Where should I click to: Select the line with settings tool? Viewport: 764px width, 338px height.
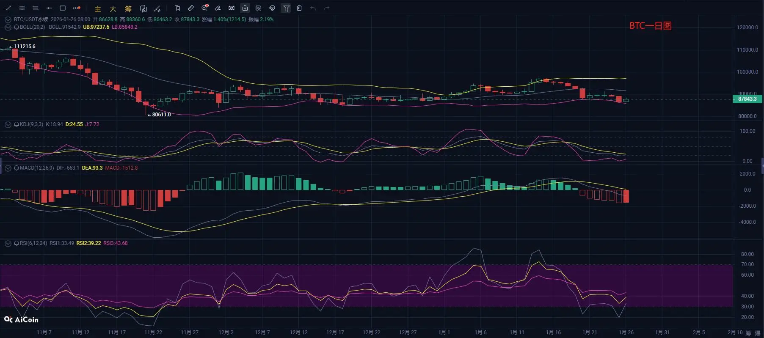[157, 8]
